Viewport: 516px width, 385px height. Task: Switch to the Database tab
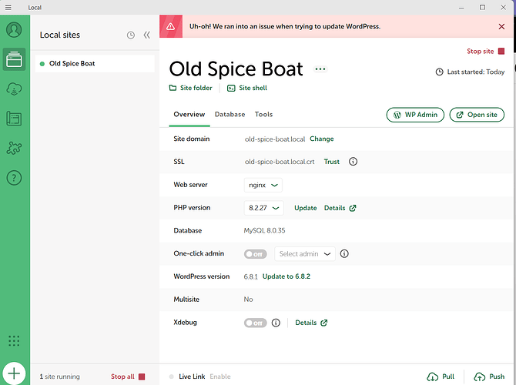230,115
